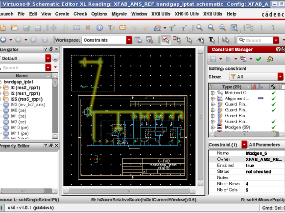Select I25 (res5_rpp1) in Navigator
This screenshot has width=285, height=213.
[27, 99]
